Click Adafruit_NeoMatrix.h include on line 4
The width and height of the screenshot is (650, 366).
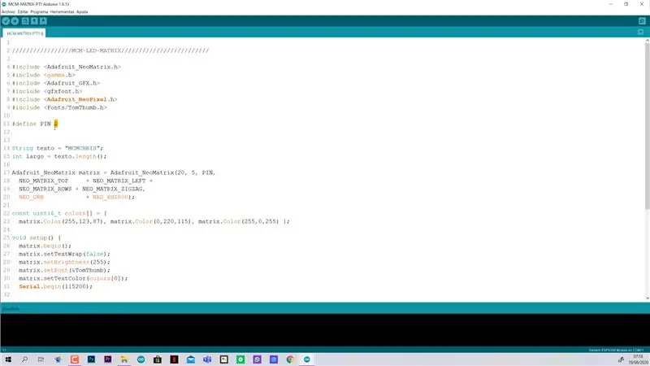coord(83,67)
